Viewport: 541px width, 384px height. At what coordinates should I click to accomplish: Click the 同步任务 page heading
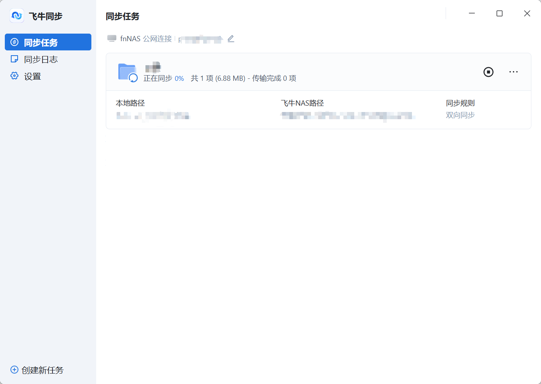[123, 16]
